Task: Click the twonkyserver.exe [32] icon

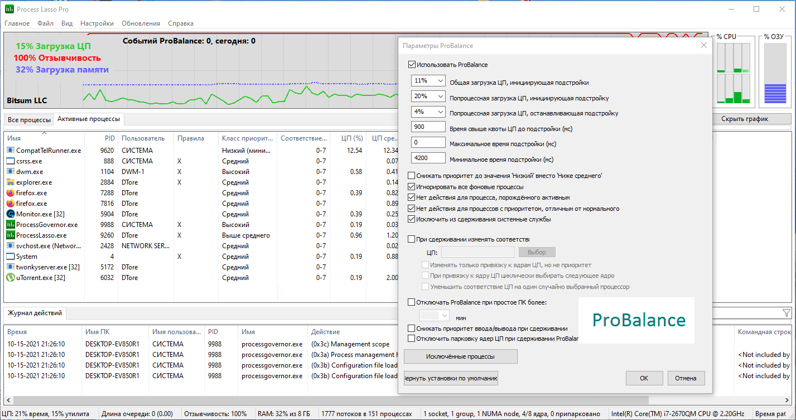Action: click(11, 267)
